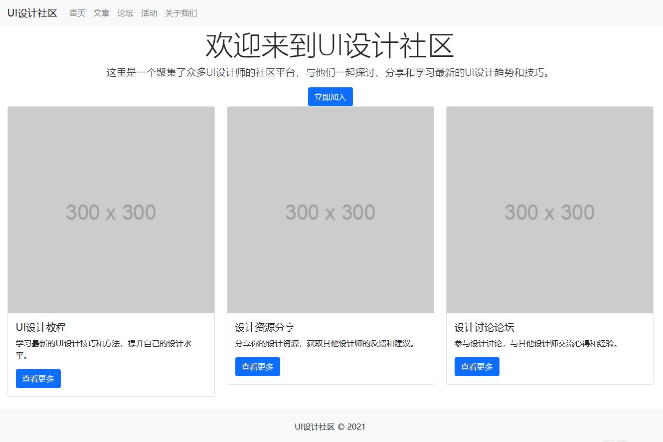Open the 首页 navigation item

(x=77, y=13)
